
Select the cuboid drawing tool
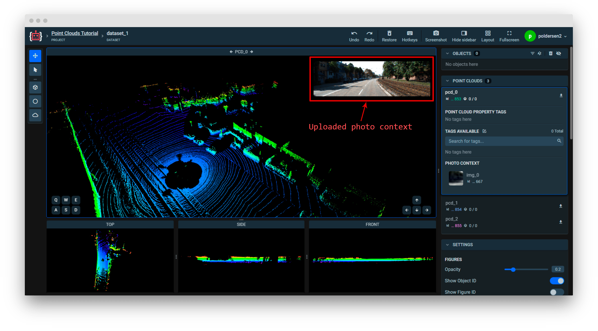coord(35,88)
